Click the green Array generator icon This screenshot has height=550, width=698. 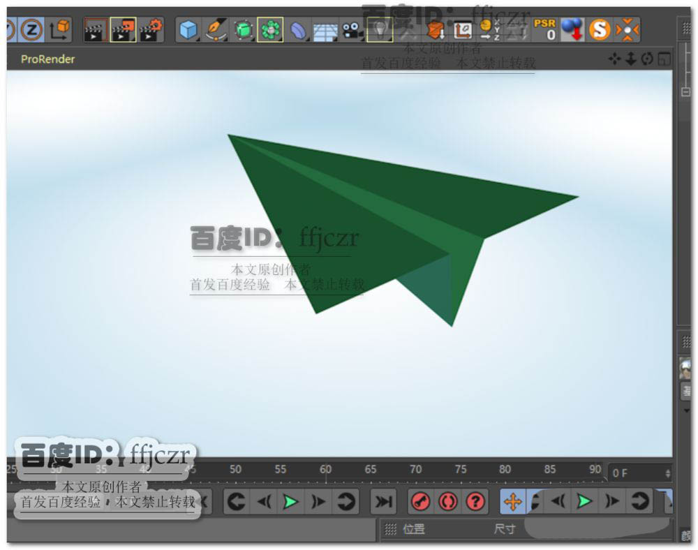(270, 30)
